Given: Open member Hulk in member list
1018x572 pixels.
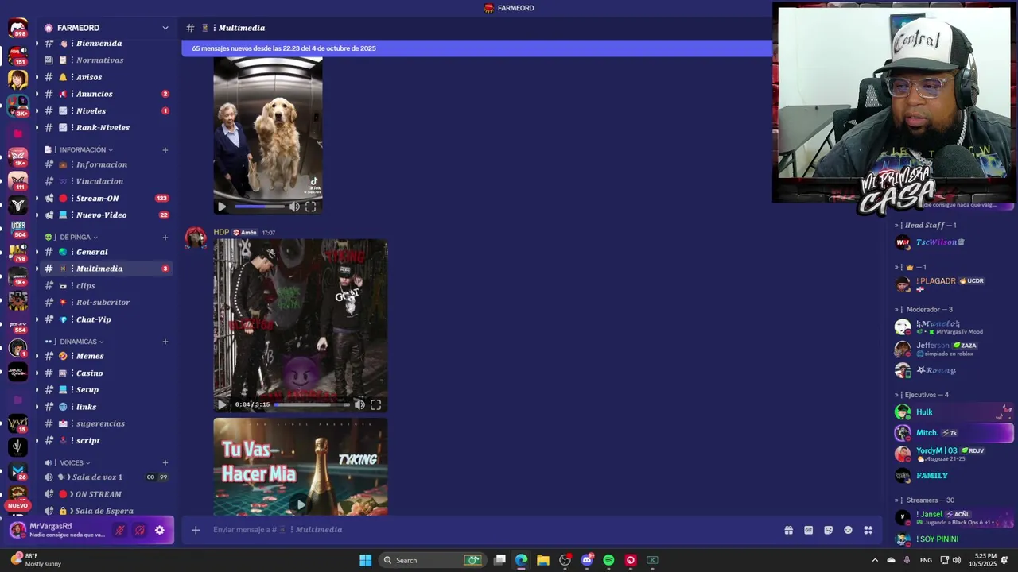Looking at the screenshot, I should [954, 412].
